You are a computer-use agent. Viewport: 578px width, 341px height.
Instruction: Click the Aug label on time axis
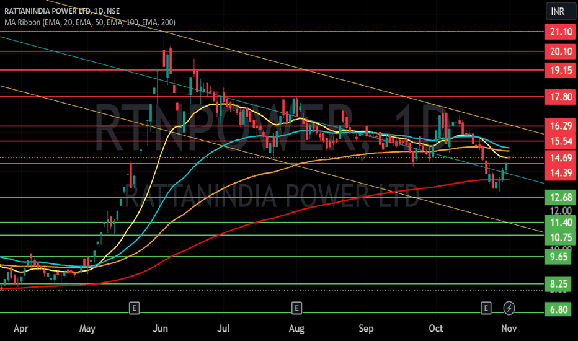296,329
